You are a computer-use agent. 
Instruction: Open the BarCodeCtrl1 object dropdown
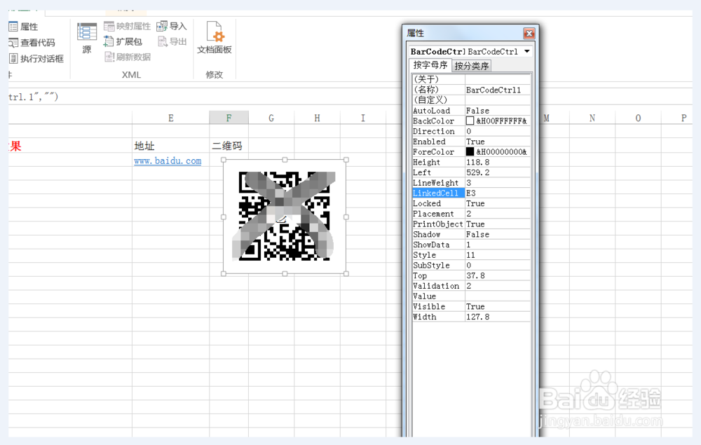(527, 51)
